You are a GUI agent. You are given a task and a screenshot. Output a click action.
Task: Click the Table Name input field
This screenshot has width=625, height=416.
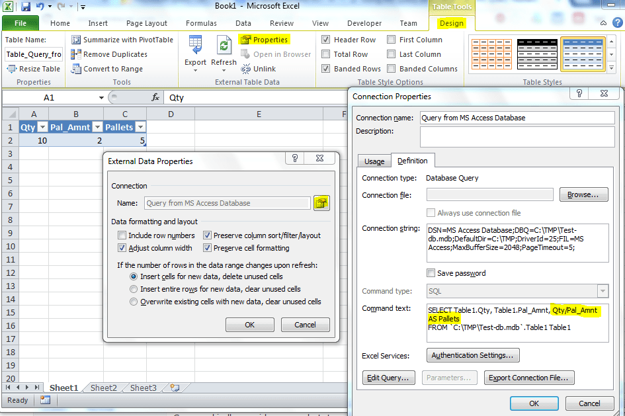[x=34, y=54]
